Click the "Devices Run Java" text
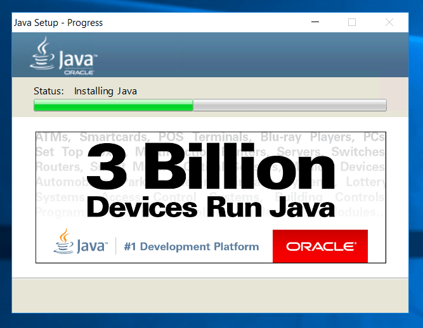 pos(211,207)
